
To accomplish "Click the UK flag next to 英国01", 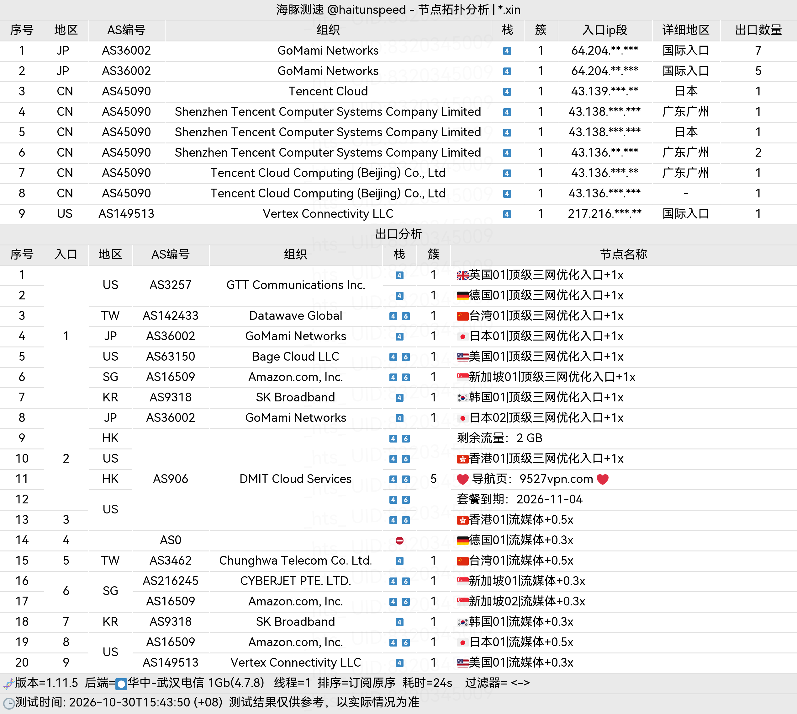I will pyautogui.click(x=462, y=276).
